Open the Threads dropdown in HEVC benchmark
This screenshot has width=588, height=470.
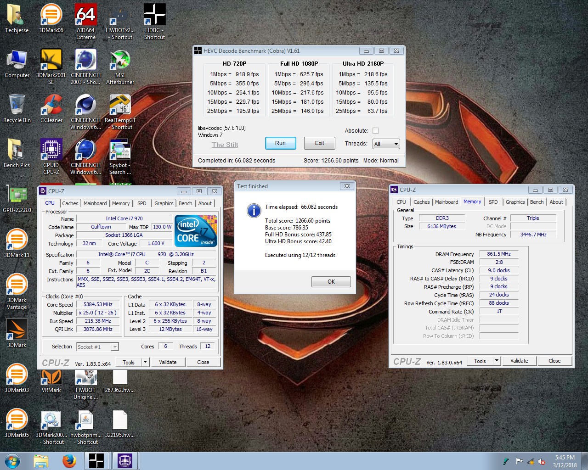click(x=386, y=144)
